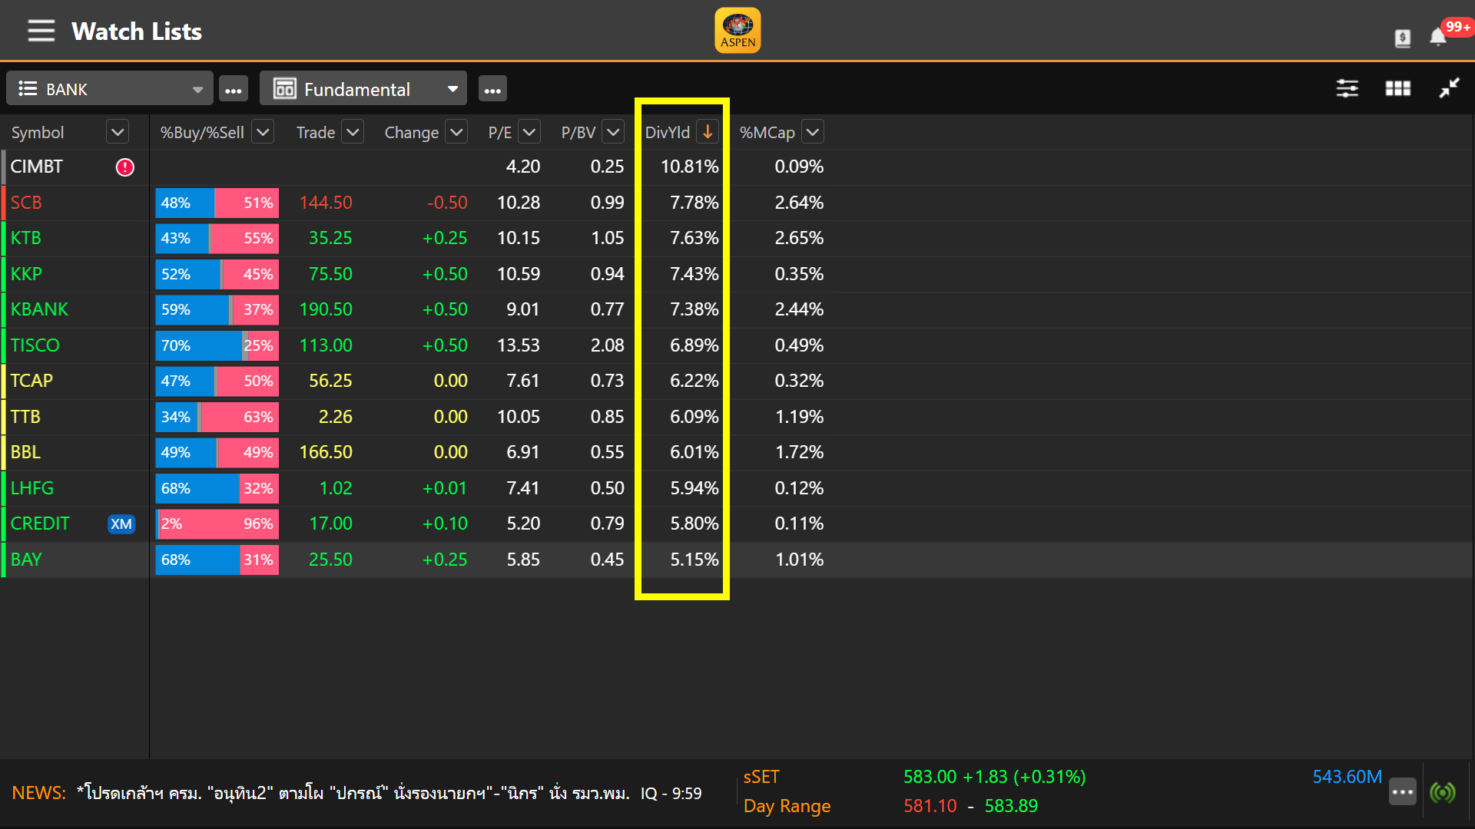Screen dimensions: 1475x829
Task: Open more options beside BANK list
Action: 234,90
